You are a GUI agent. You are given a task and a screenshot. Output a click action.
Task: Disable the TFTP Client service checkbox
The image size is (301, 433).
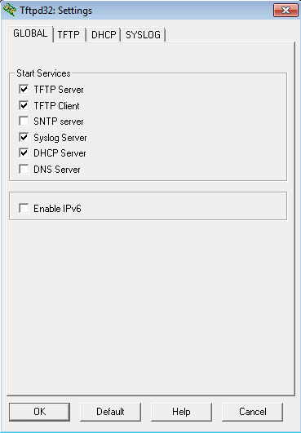pos(24,105)
